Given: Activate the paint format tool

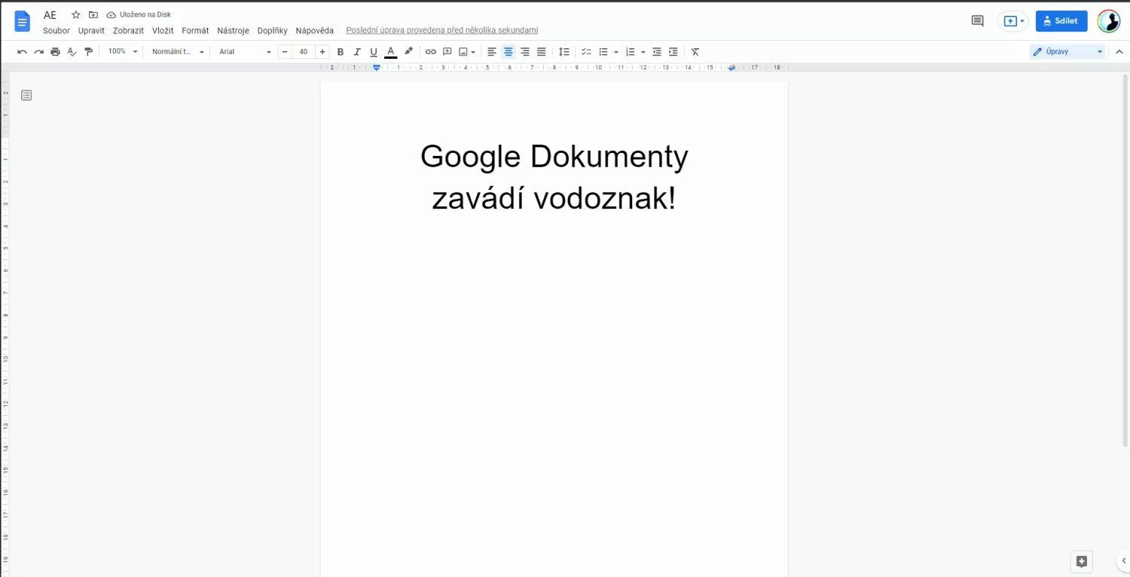Looking at the screenshot, I should click(89, 52).
